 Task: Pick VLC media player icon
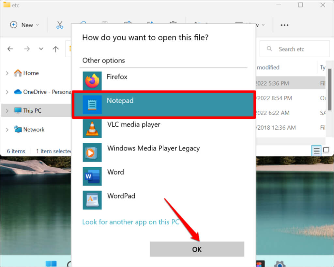(x=92, y=128)
